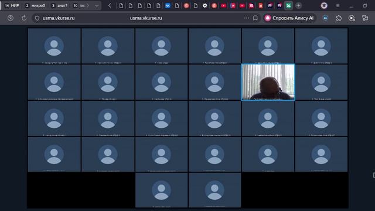
Task: Go back using the left arrow in the tab bar
Action: [110, 5]
